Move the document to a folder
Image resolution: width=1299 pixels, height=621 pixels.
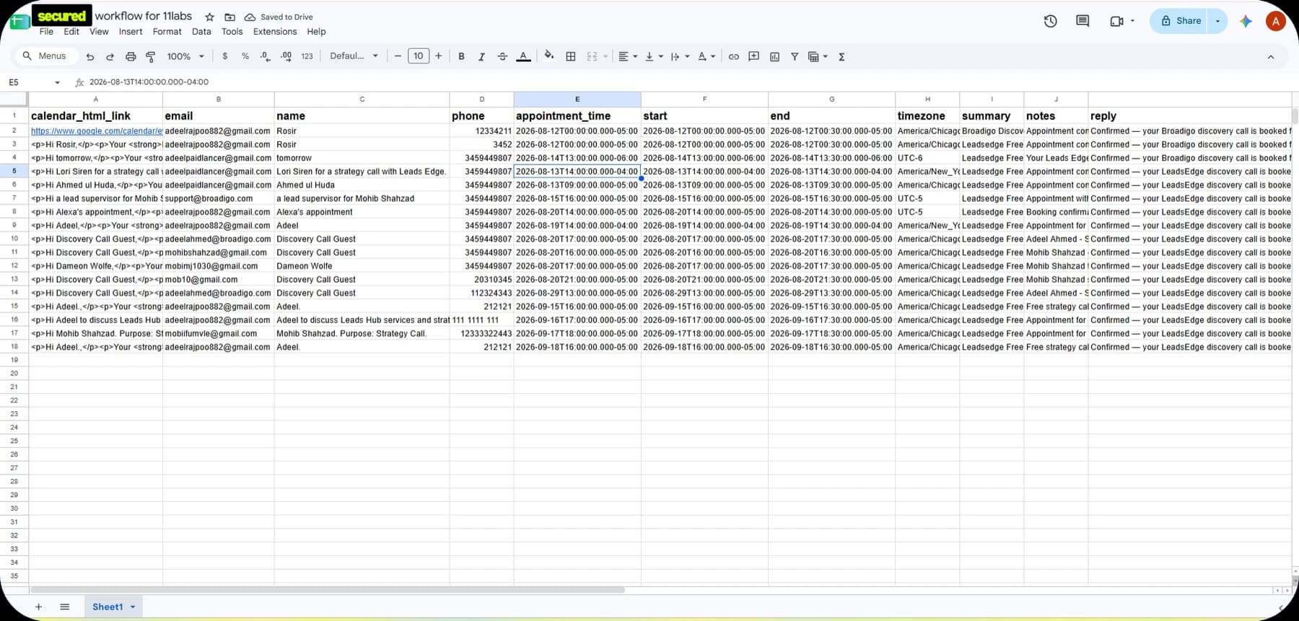tap(229, 17)
